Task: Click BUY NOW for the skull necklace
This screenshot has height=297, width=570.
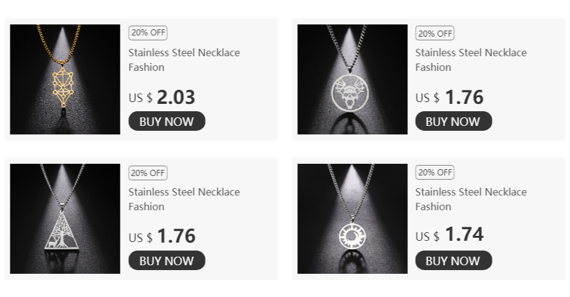Action: 453,122
